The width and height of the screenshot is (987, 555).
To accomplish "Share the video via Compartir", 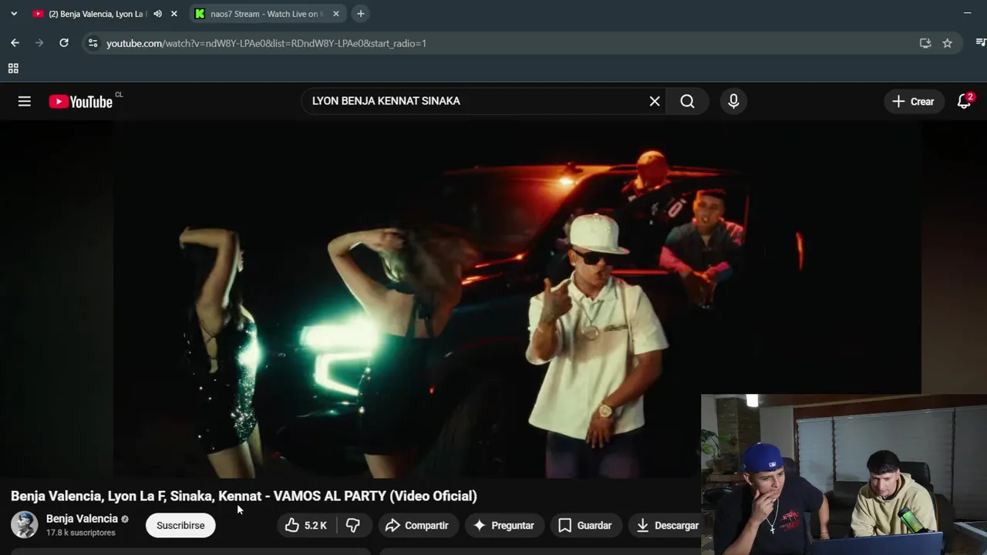I will [417, 525].
